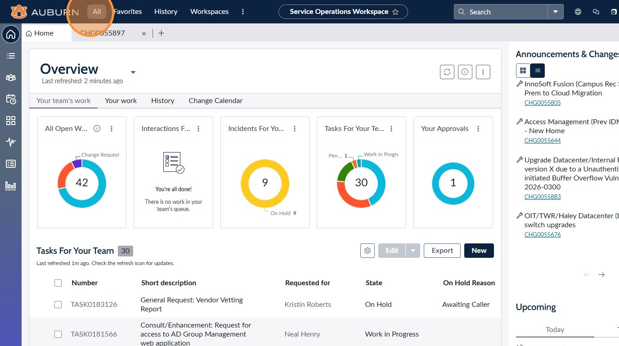Open the activity pulse icon in sidebar

11,142
